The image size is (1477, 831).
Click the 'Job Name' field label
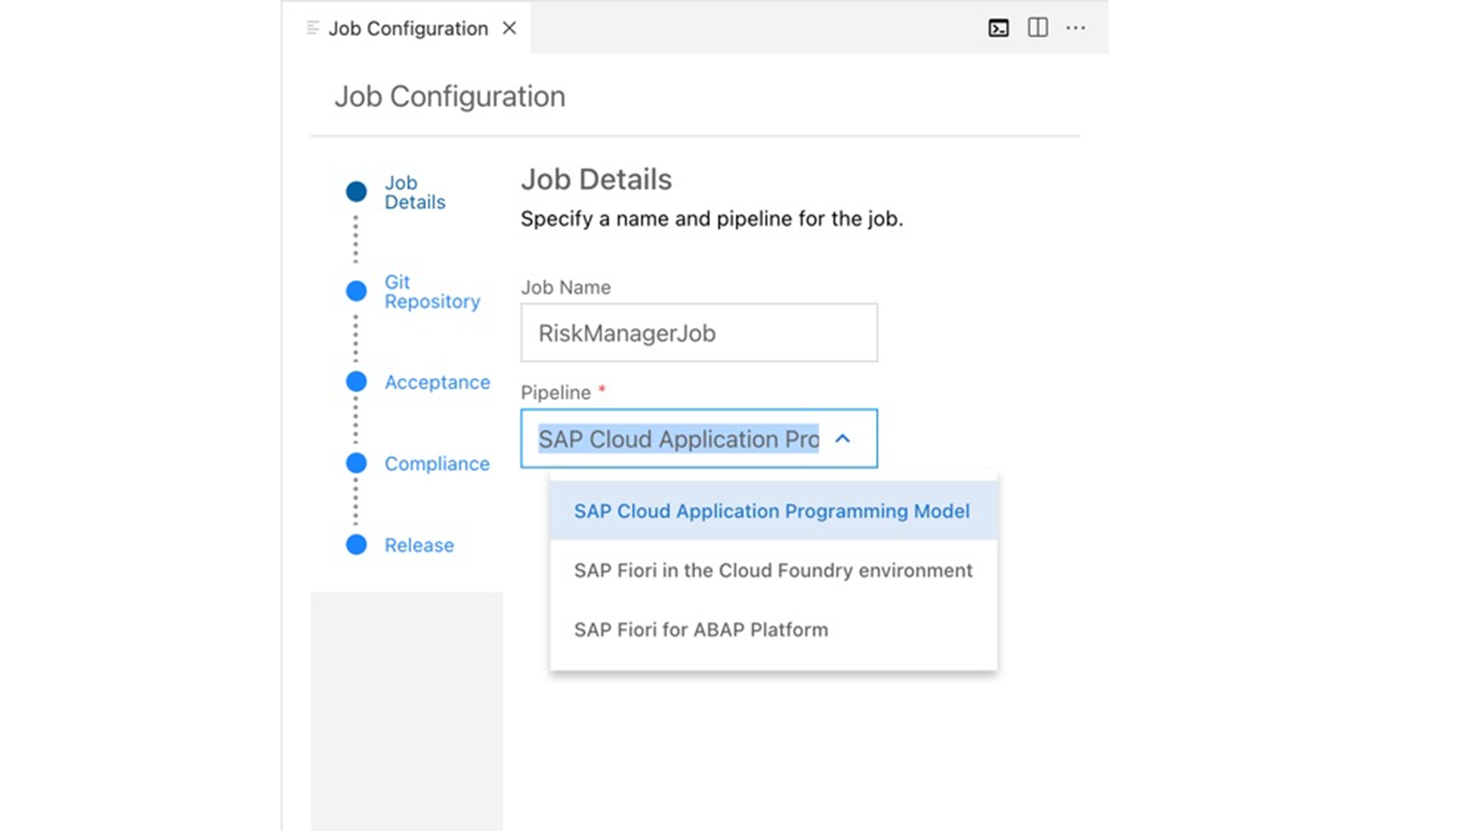pyautogui.click(x=566, y=287)
